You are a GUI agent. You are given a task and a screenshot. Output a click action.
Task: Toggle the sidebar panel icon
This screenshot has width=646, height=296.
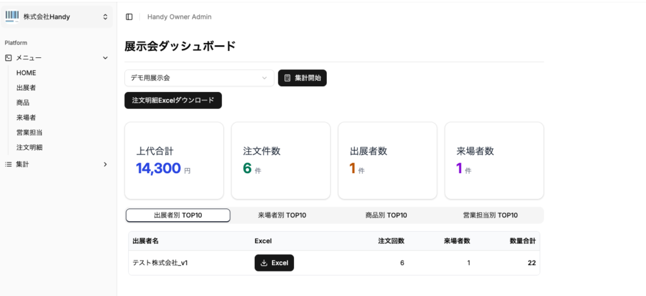pos(129,17)
